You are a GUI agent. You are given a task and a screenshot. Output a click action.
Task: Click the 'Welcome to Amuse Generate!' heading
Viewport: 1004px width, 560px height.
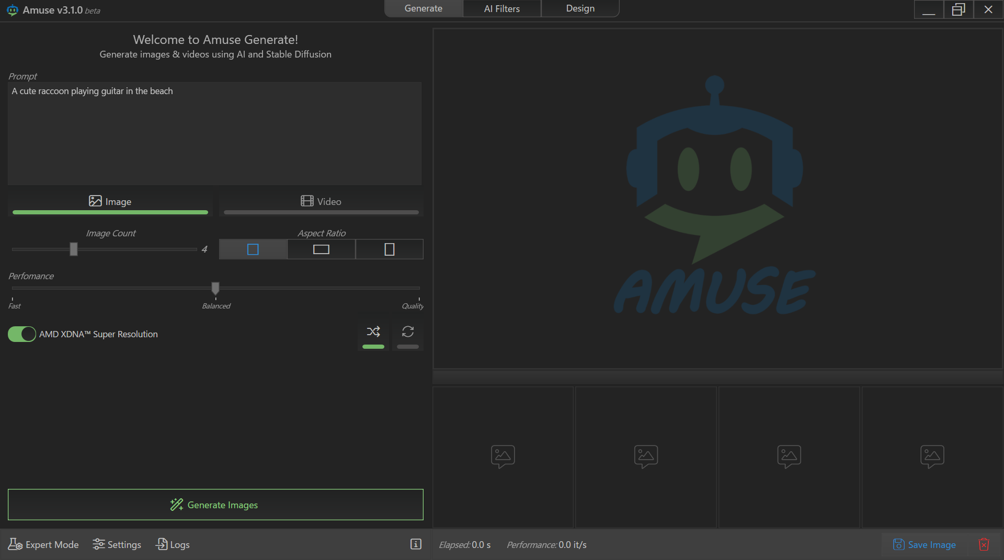[x=215, y=40]
